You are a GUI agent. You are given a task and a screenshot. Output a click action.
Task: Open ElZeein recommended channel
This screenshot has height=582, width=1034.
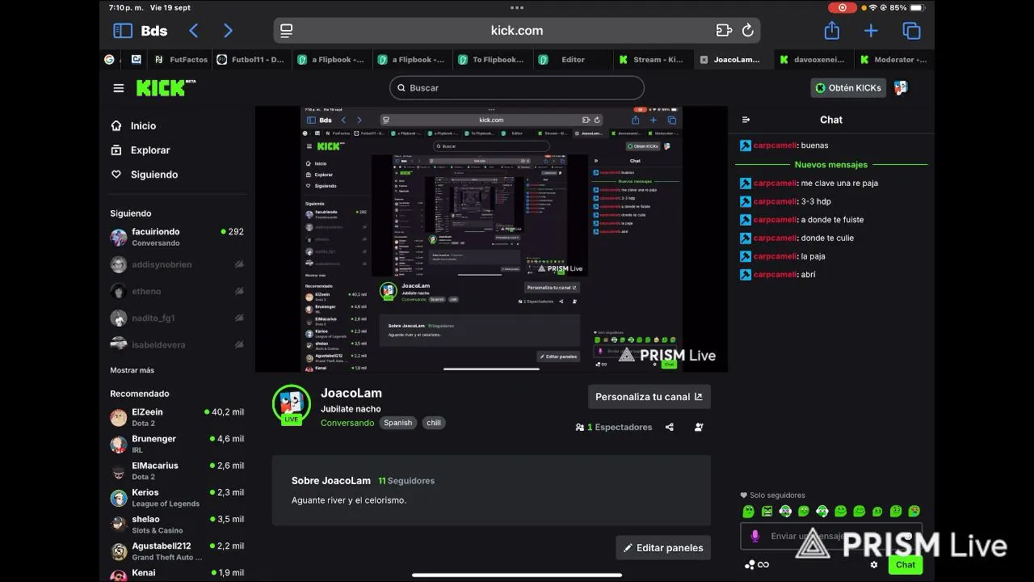click(177, 417)
